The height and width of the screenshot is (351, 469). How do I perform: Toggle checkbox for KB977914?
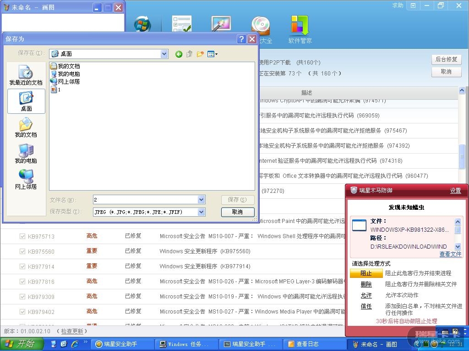pyautogui.click(x=22, y=266)
